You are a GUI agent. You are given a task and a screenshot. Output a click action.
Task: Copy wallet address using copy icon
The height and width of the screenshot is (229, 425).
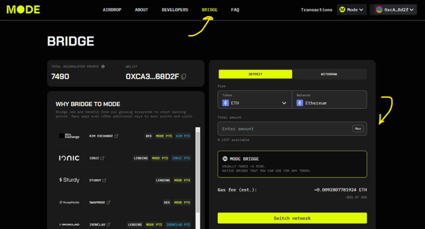184,76
